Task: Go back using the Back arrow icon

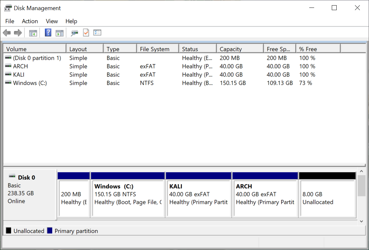Action: pyautogui.click(x=7, y=33)
